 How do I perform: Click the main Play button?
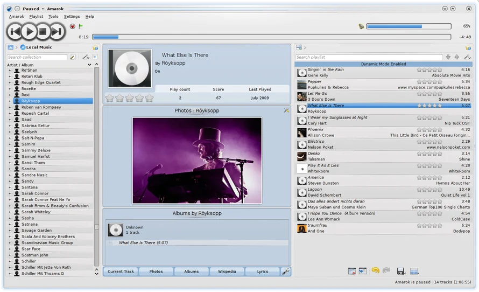coord(29,31)
